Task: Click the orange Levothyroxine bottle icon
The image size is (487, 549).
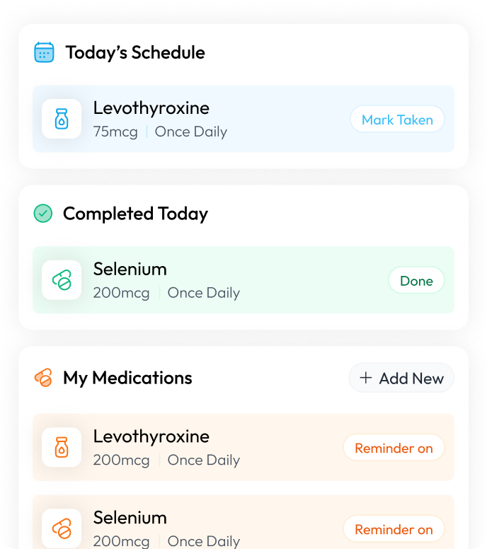Action: click(x=62, y=447)
